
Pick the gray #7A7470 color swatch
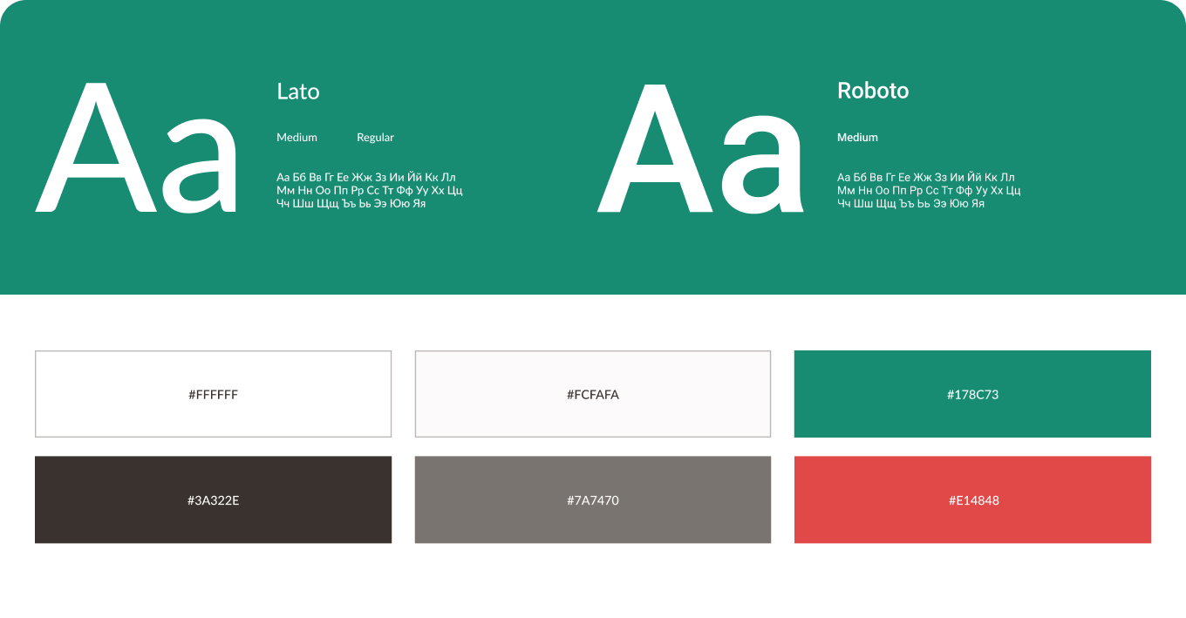click(x=593, y=499)
